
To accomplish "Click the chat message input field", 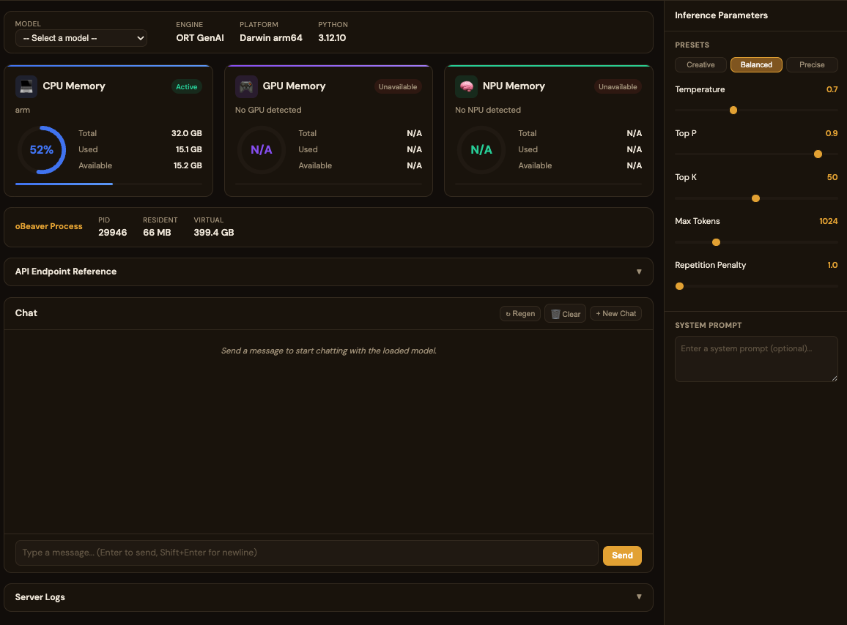I will (x=308, y=553).
